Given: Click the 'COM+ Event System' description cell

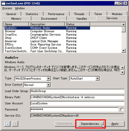Looking at the screenshot, I should click(x=44, y=48).
